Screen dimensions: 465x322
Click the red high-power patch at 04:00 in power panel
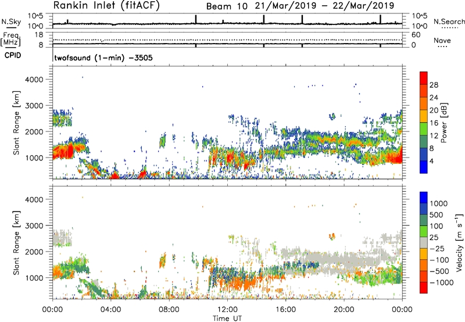(114, 176)
